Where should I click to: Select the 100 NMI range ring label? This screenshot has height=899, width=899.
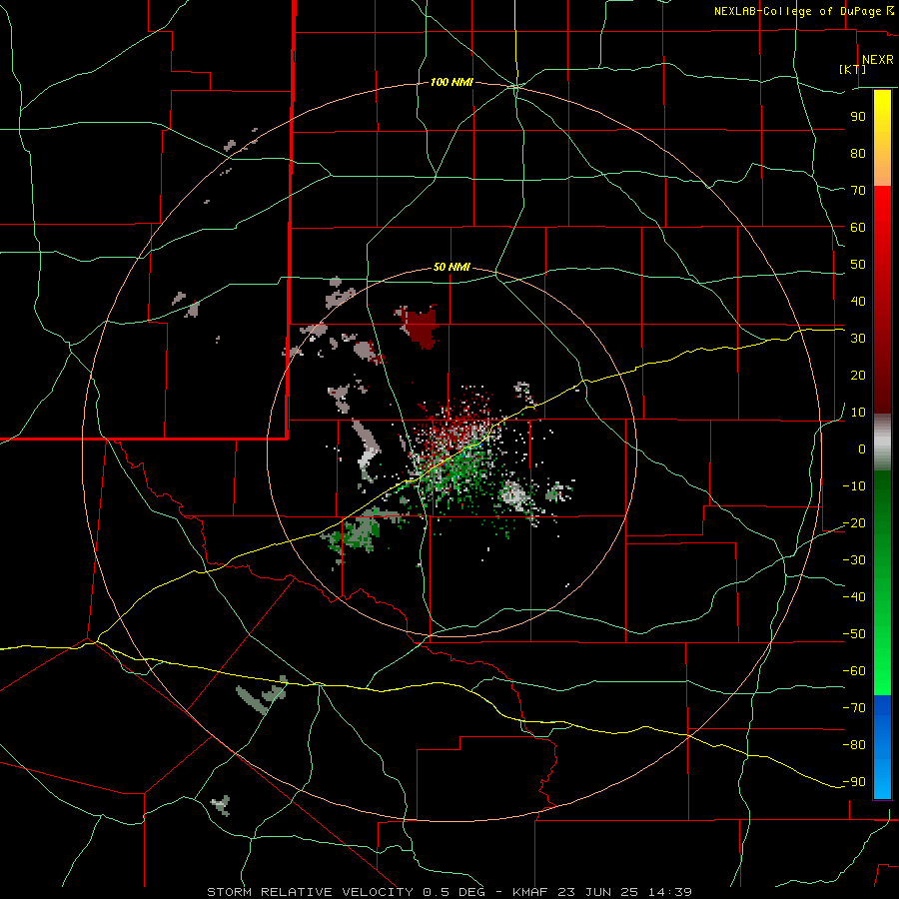451,83
